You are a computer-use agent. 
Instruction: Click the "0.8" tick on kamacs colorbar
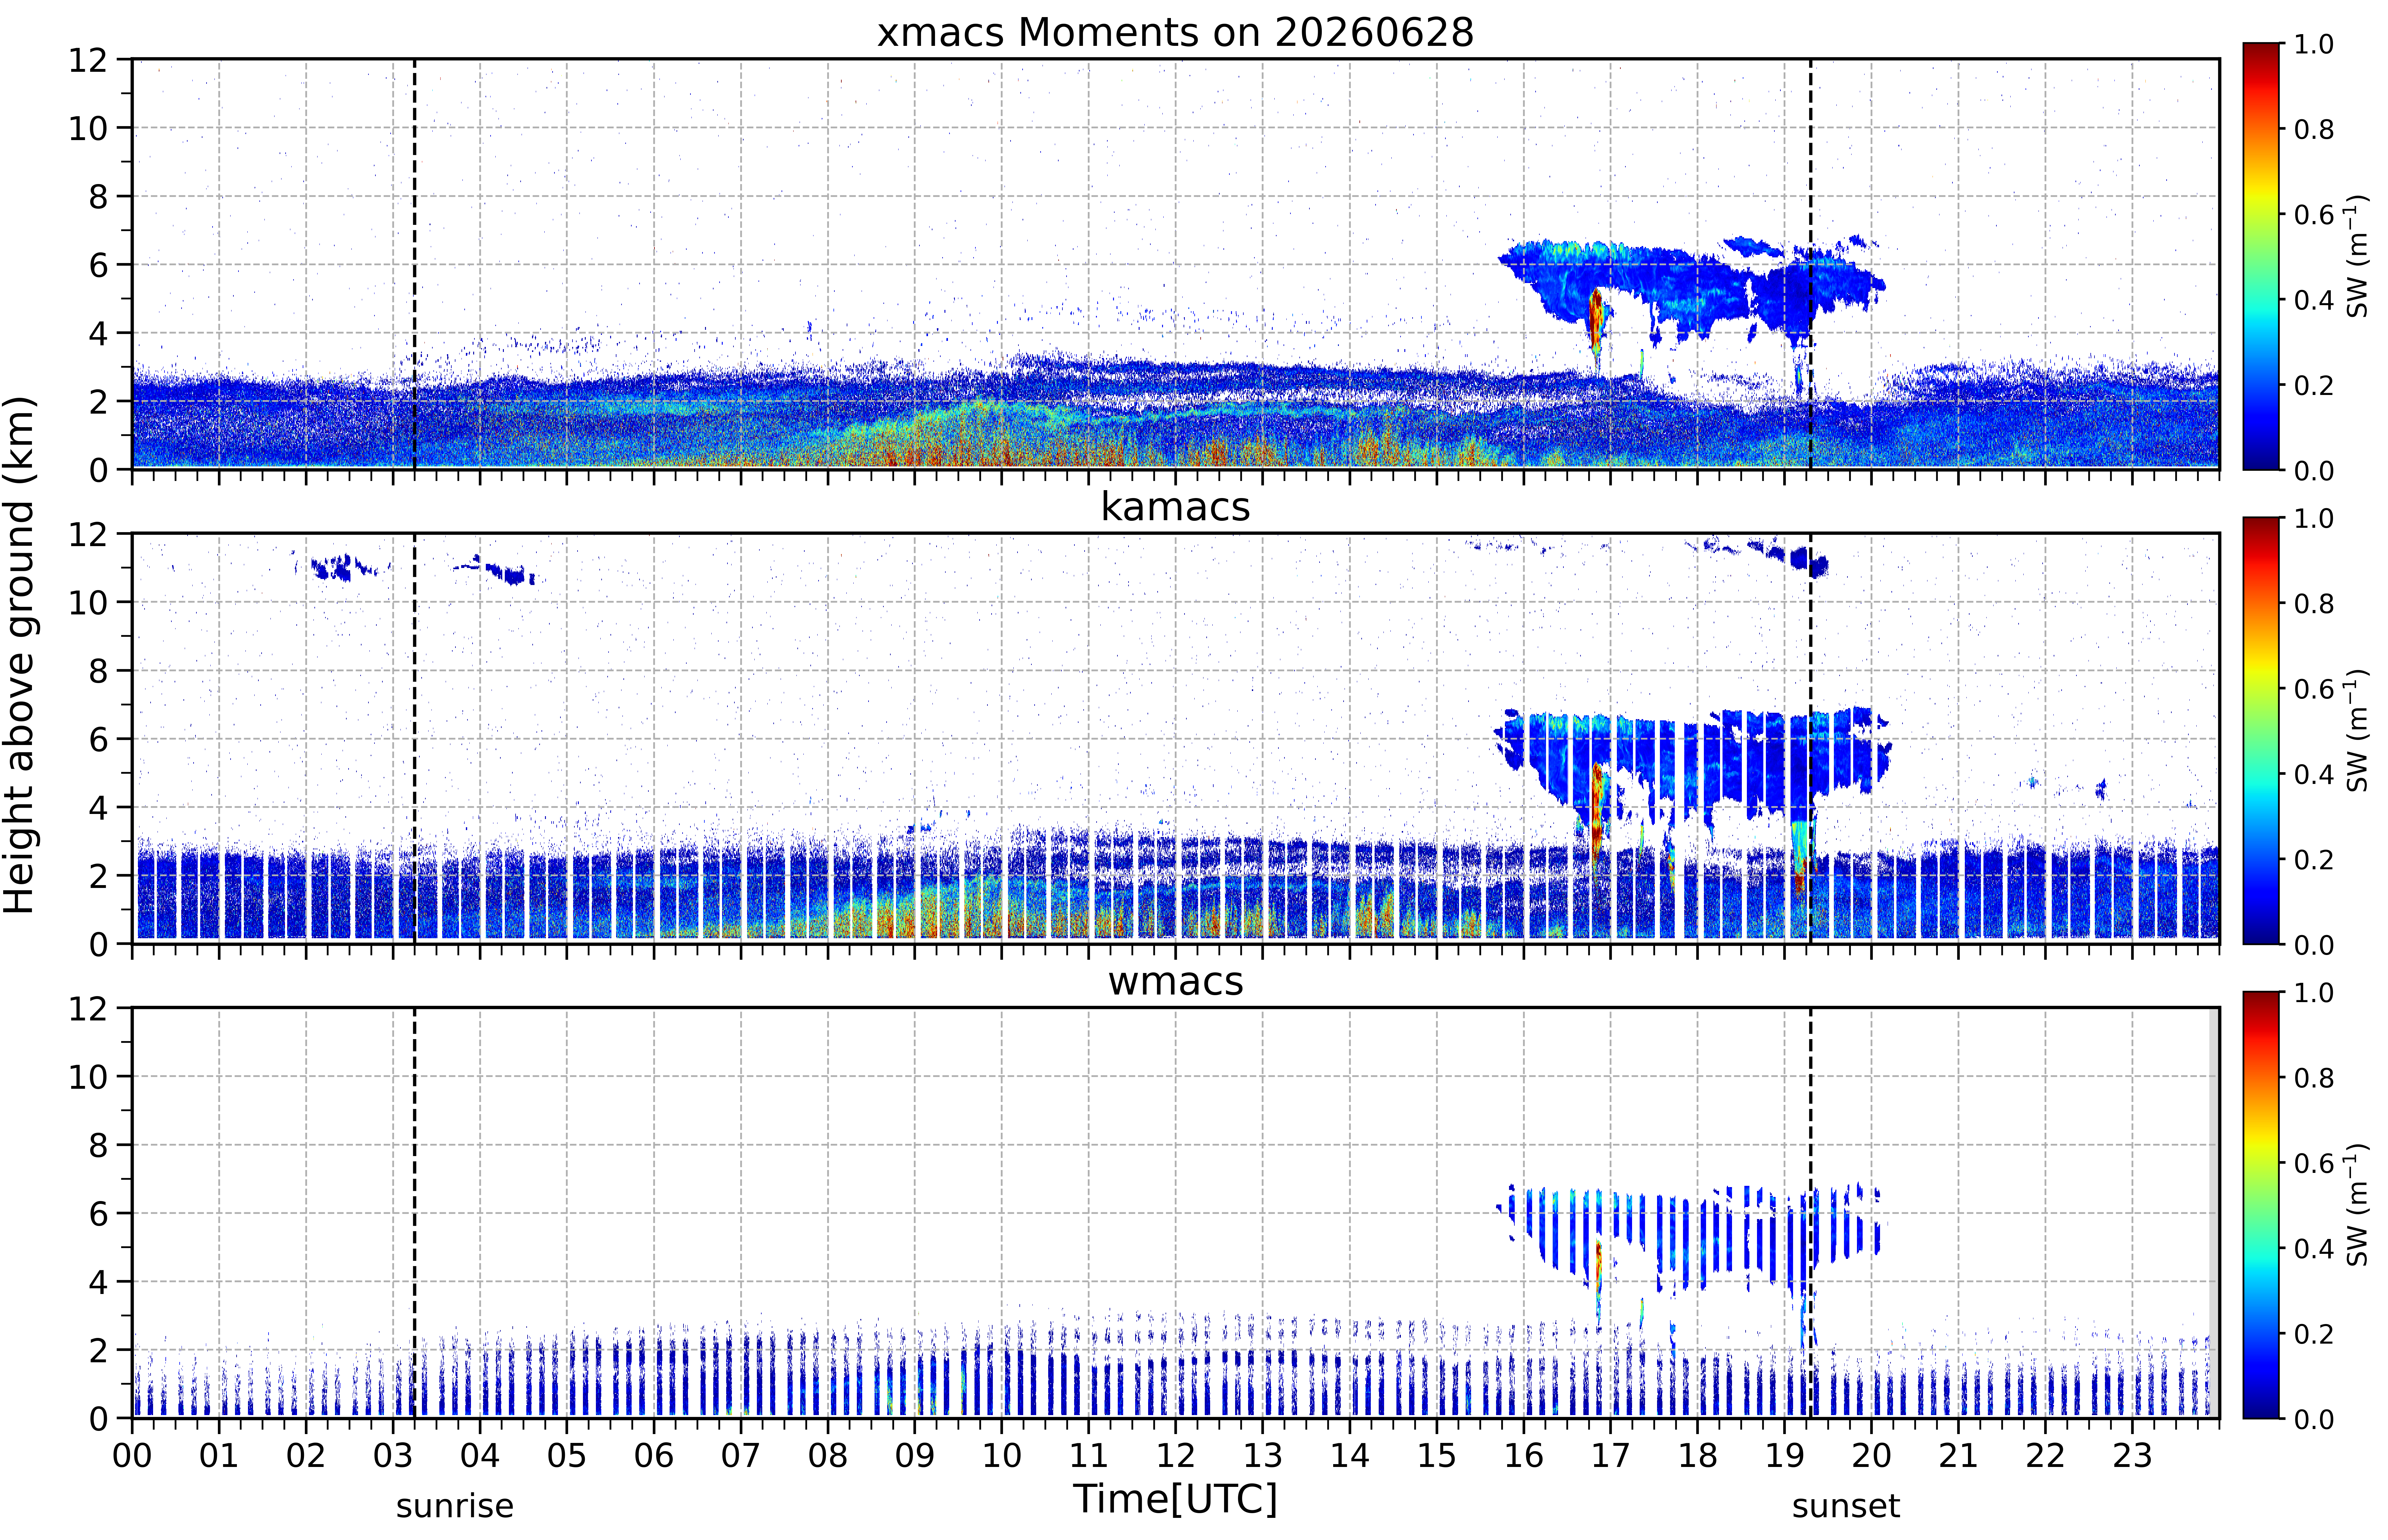(x=2314, y=603)
